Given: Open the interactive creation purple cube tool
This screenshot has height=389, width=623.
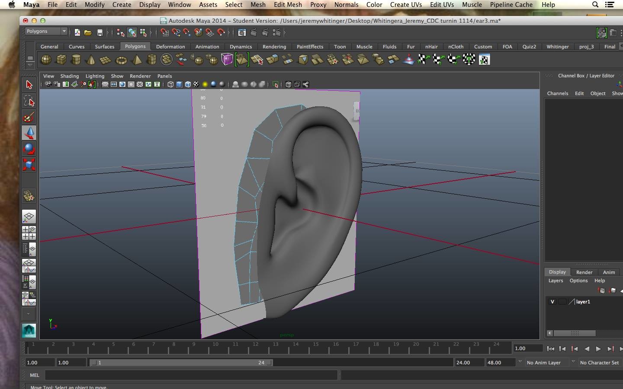Looking at the screenshot, I should point(227,60).
